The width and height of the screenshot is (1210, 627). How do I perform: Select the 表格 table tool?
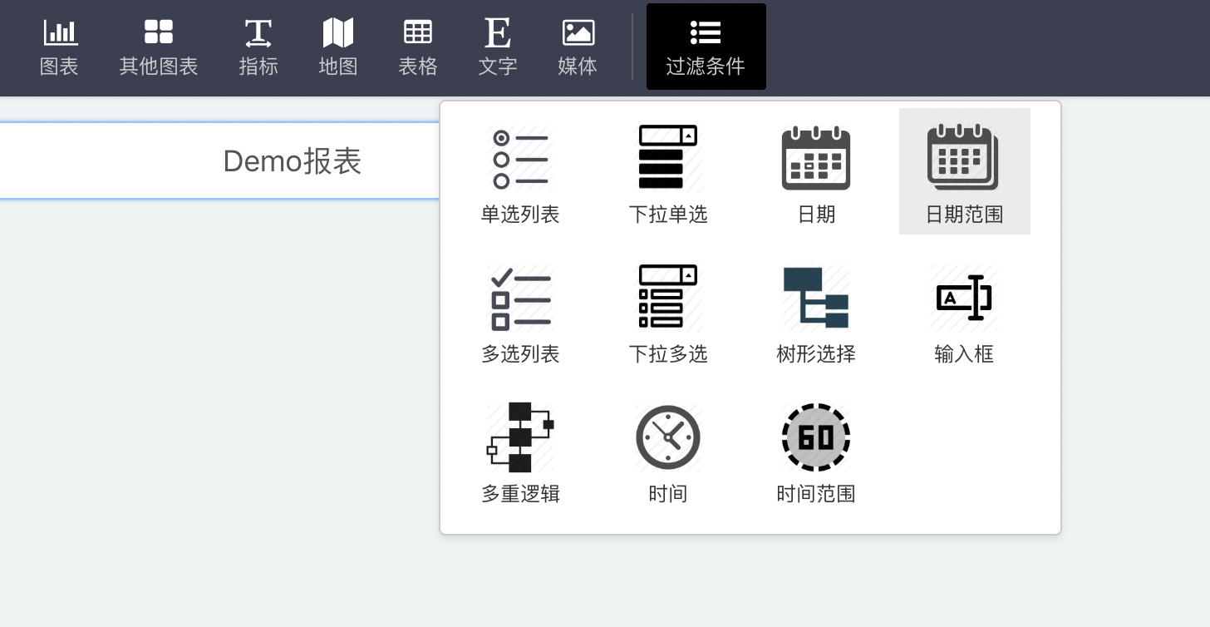(418, 47)
